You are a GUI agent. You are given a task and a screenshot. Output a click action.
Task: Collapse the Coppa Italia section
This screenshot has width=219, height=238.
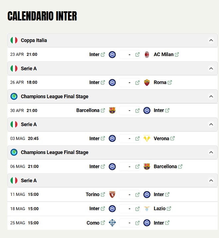click(x=211, y=40)
